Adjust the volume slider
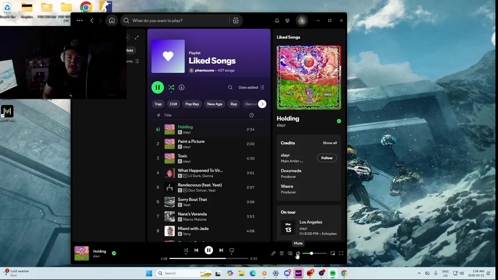 coord(314,254)
